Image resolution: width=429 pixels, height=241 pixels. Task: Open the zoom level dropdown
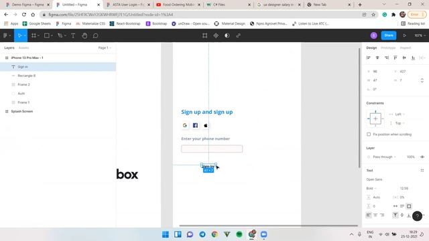click(x=420, y=35)
